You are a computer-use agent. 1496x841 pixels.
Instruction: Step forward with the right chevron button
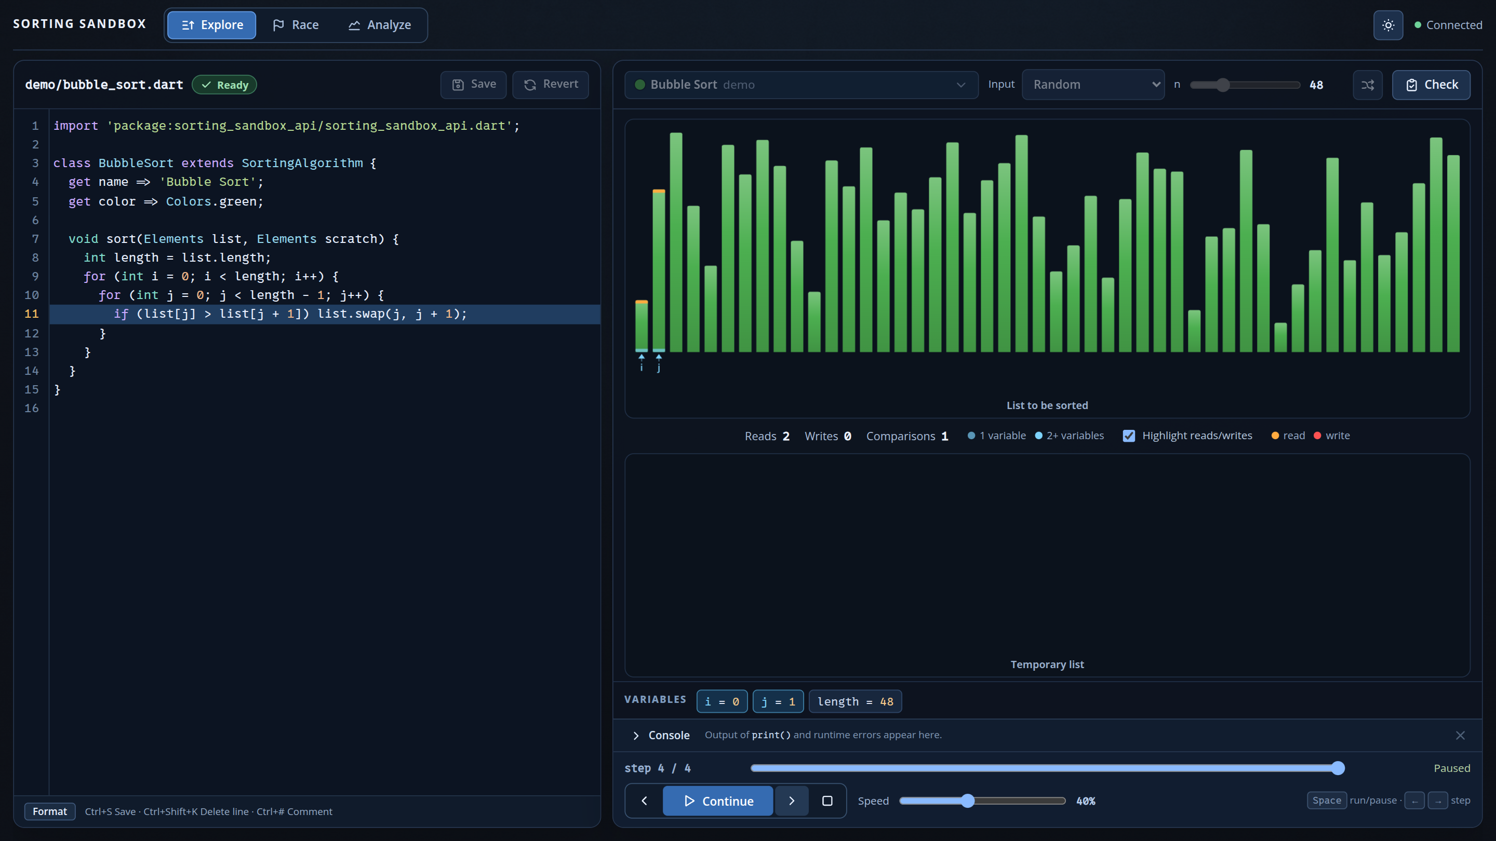pyautogui.click(x=792, y=801)
